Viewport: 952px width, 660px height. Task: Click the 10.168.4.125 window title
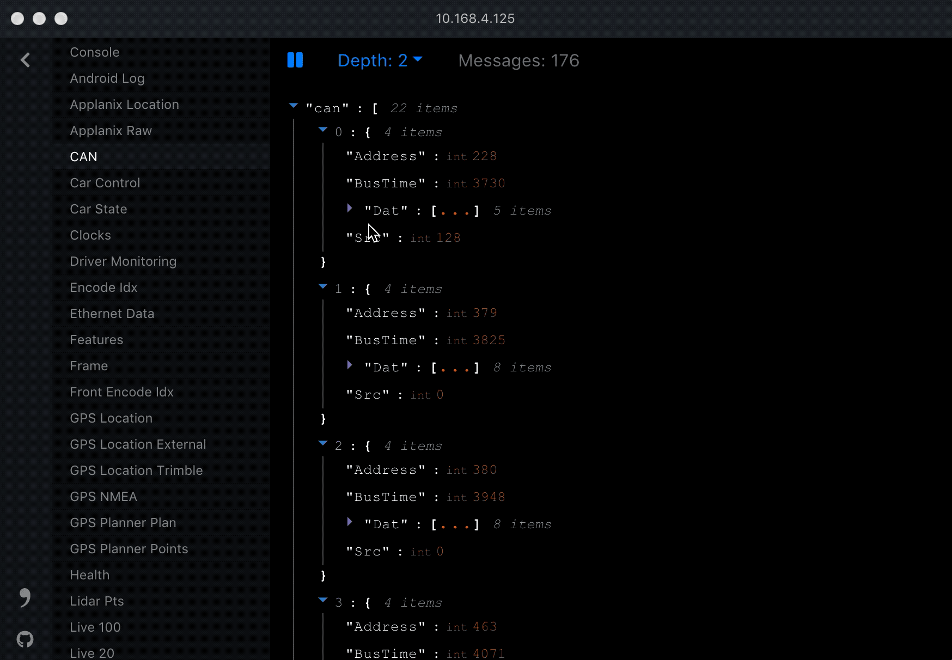475,19
